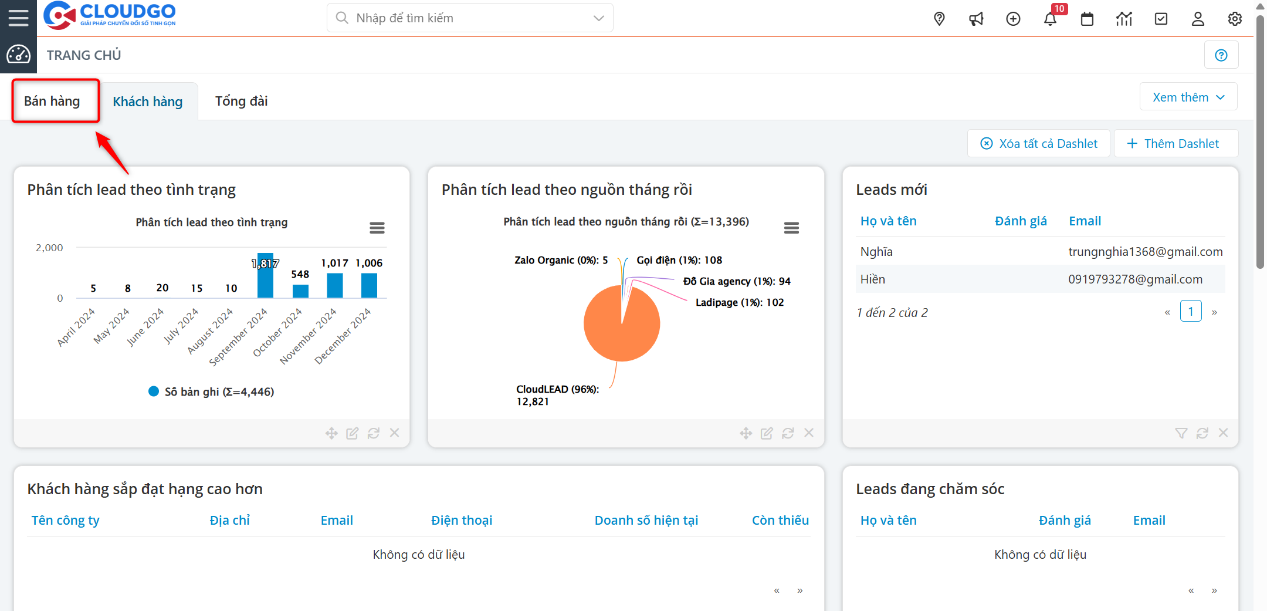Screen dimensions: 1267x611
Task: Expand the Xem thêm dropdown
Action: (x=1188, y=97)
